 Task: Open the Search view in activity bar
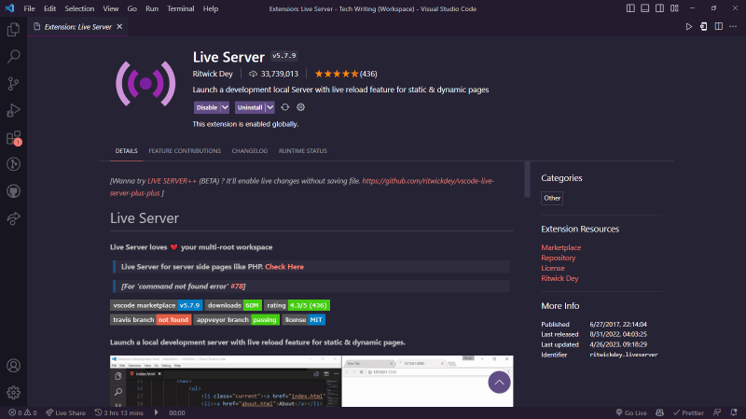pyautogui.click(x=13, y=56)
